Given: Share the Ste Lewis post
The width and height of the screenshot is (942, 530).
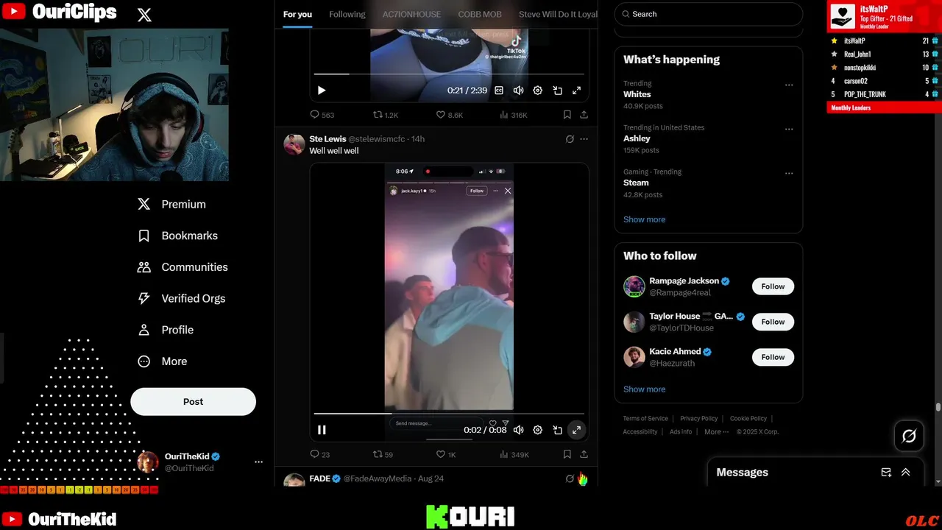Looking at the screenshot, I should click(x=584, y=455).
